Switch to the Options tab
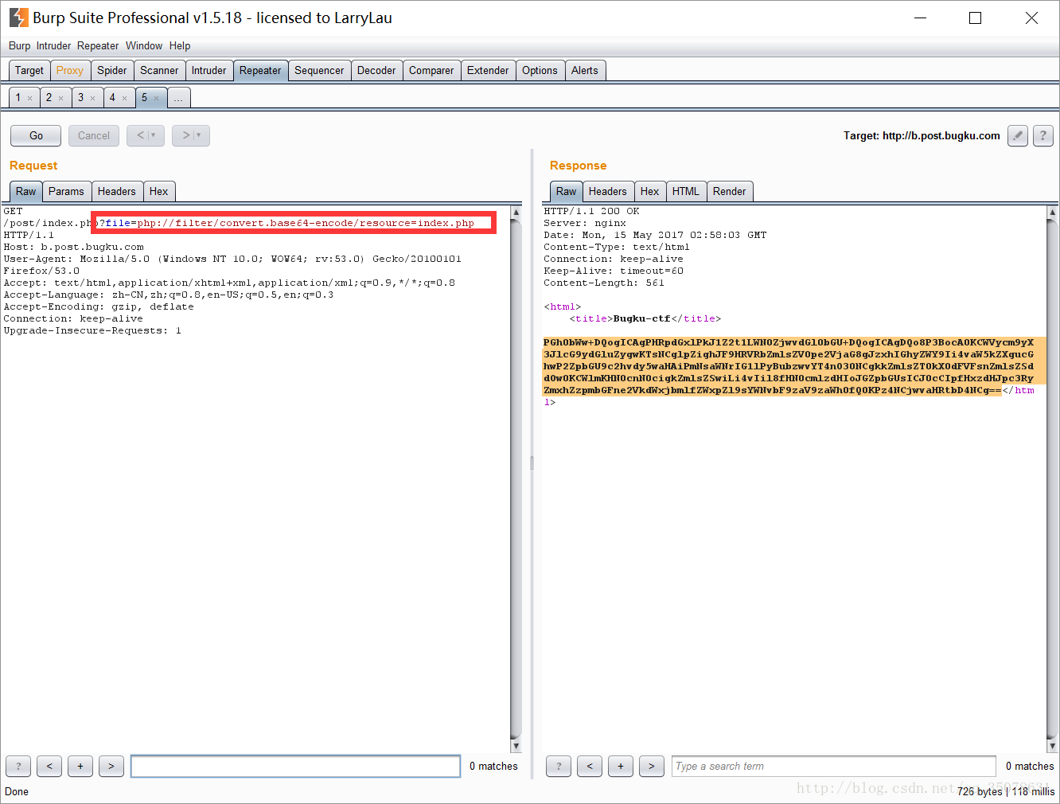1060x804 pixels. pyautogui.click(x=540, y=70)
